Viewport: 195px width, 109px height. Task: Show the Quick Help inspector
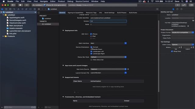(182, 9)
